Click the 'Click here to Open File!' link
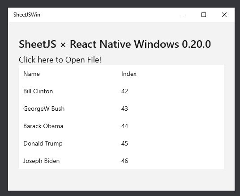 (60, 60)
